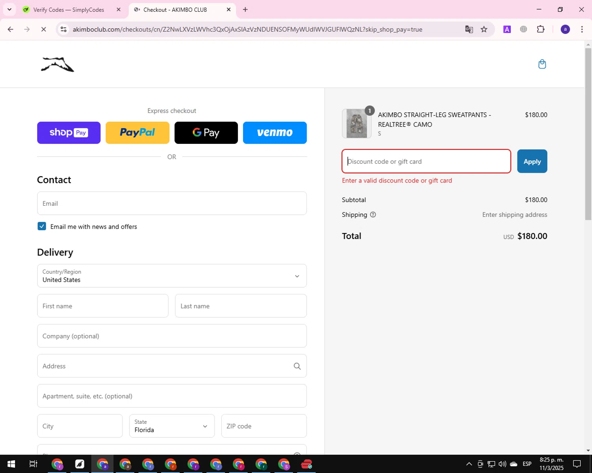Pay with the Venmo button
Image resolution: width=592 pixels, height=473 pixels.
[275, 133]
